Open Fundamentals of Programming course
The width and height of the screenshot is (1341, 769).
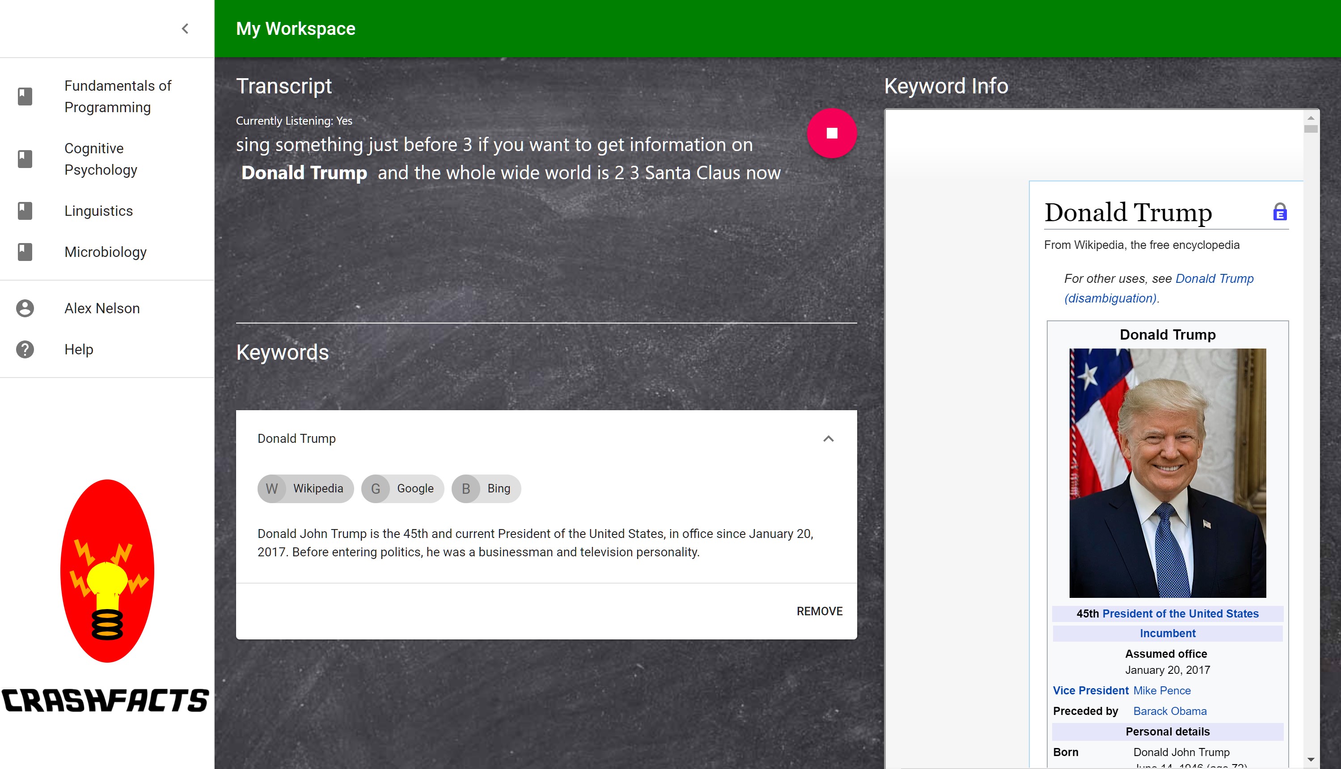(x=107, y=97)
